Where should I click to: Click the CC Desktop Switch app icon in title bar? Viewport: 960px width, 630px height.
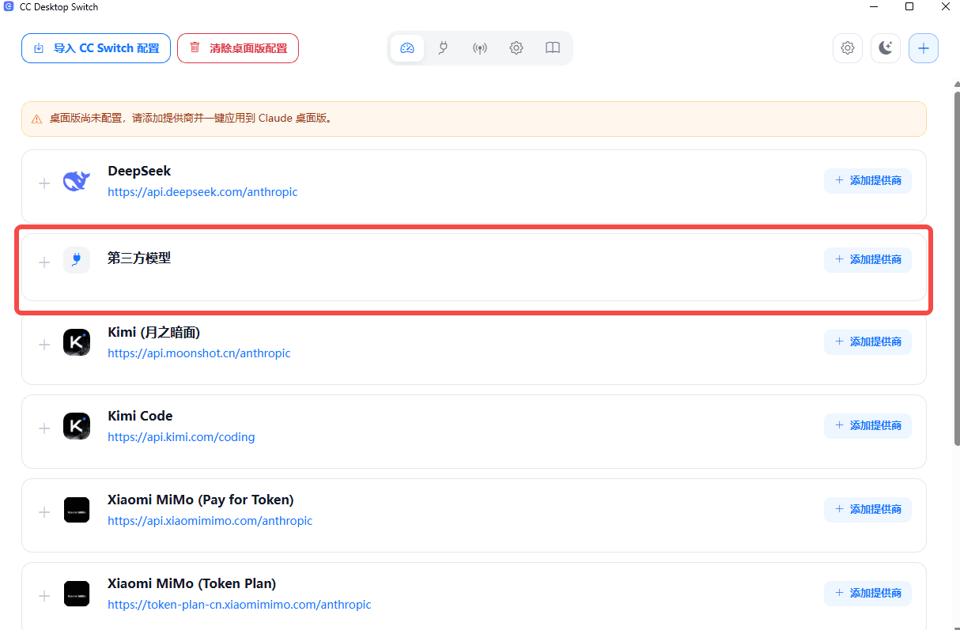(9, 7)
